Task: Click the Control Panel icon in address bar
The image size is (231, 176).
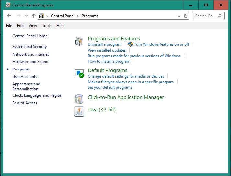Action: (41, 16)
